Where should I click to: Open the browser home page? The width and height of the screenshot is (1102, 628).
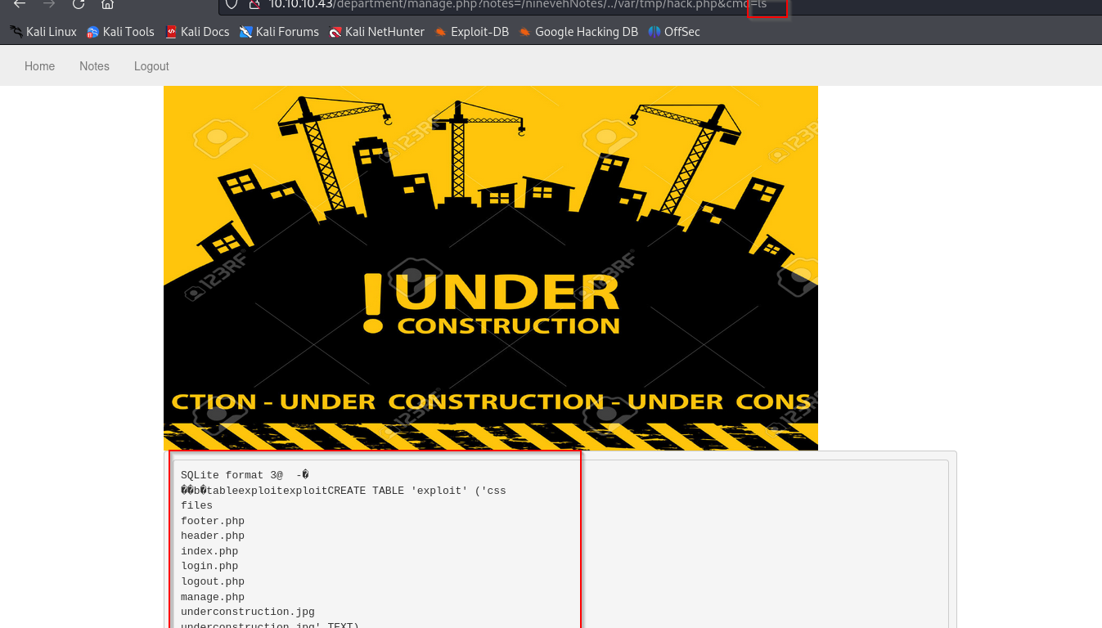tap(107, 4)
